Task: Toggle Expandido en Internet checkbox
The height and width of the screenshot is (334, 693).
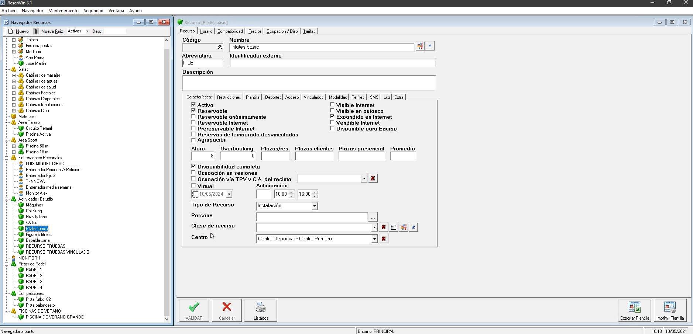Action: click(332, 116)
